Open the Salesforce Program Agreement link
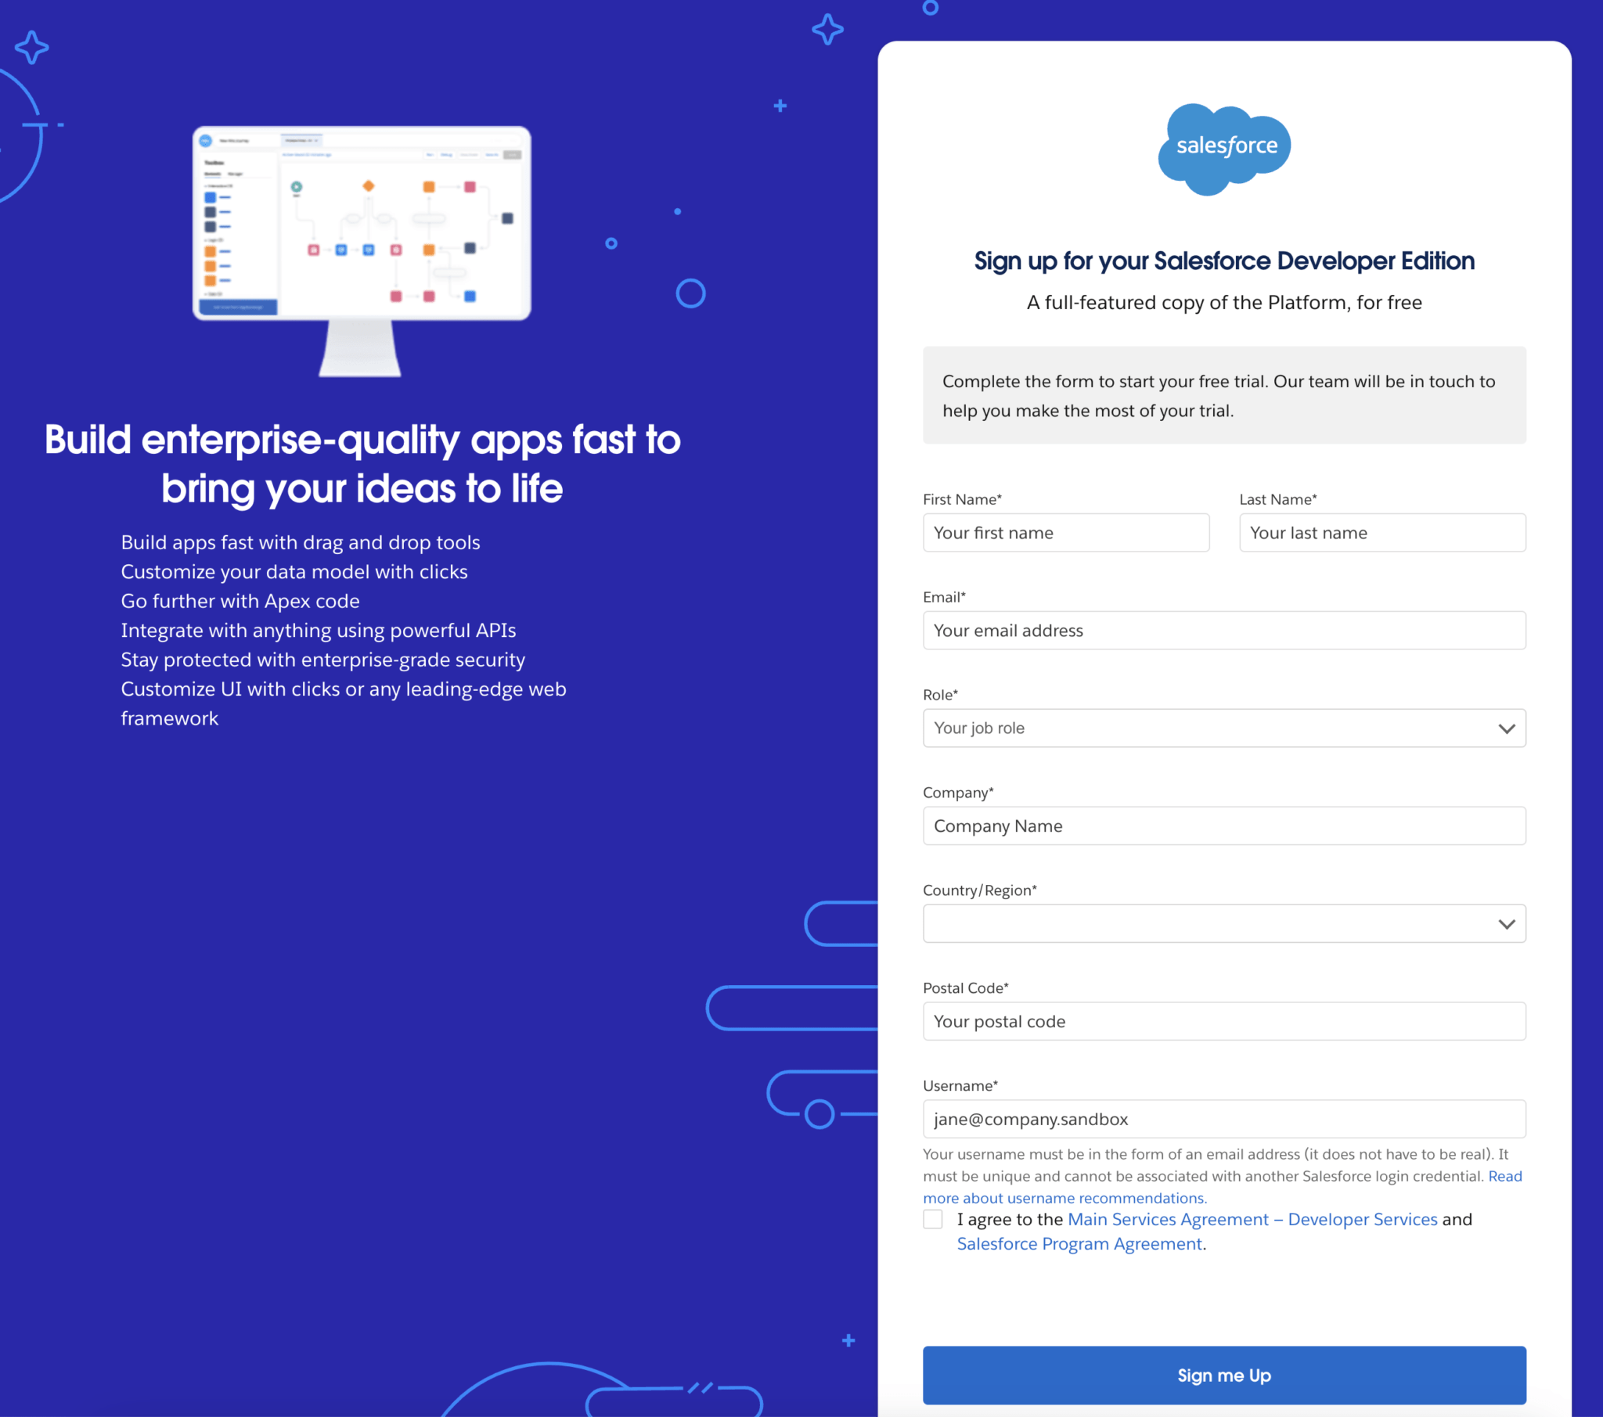This screenshot has height=1417, width=1603. click(x=1079, y=1244)
